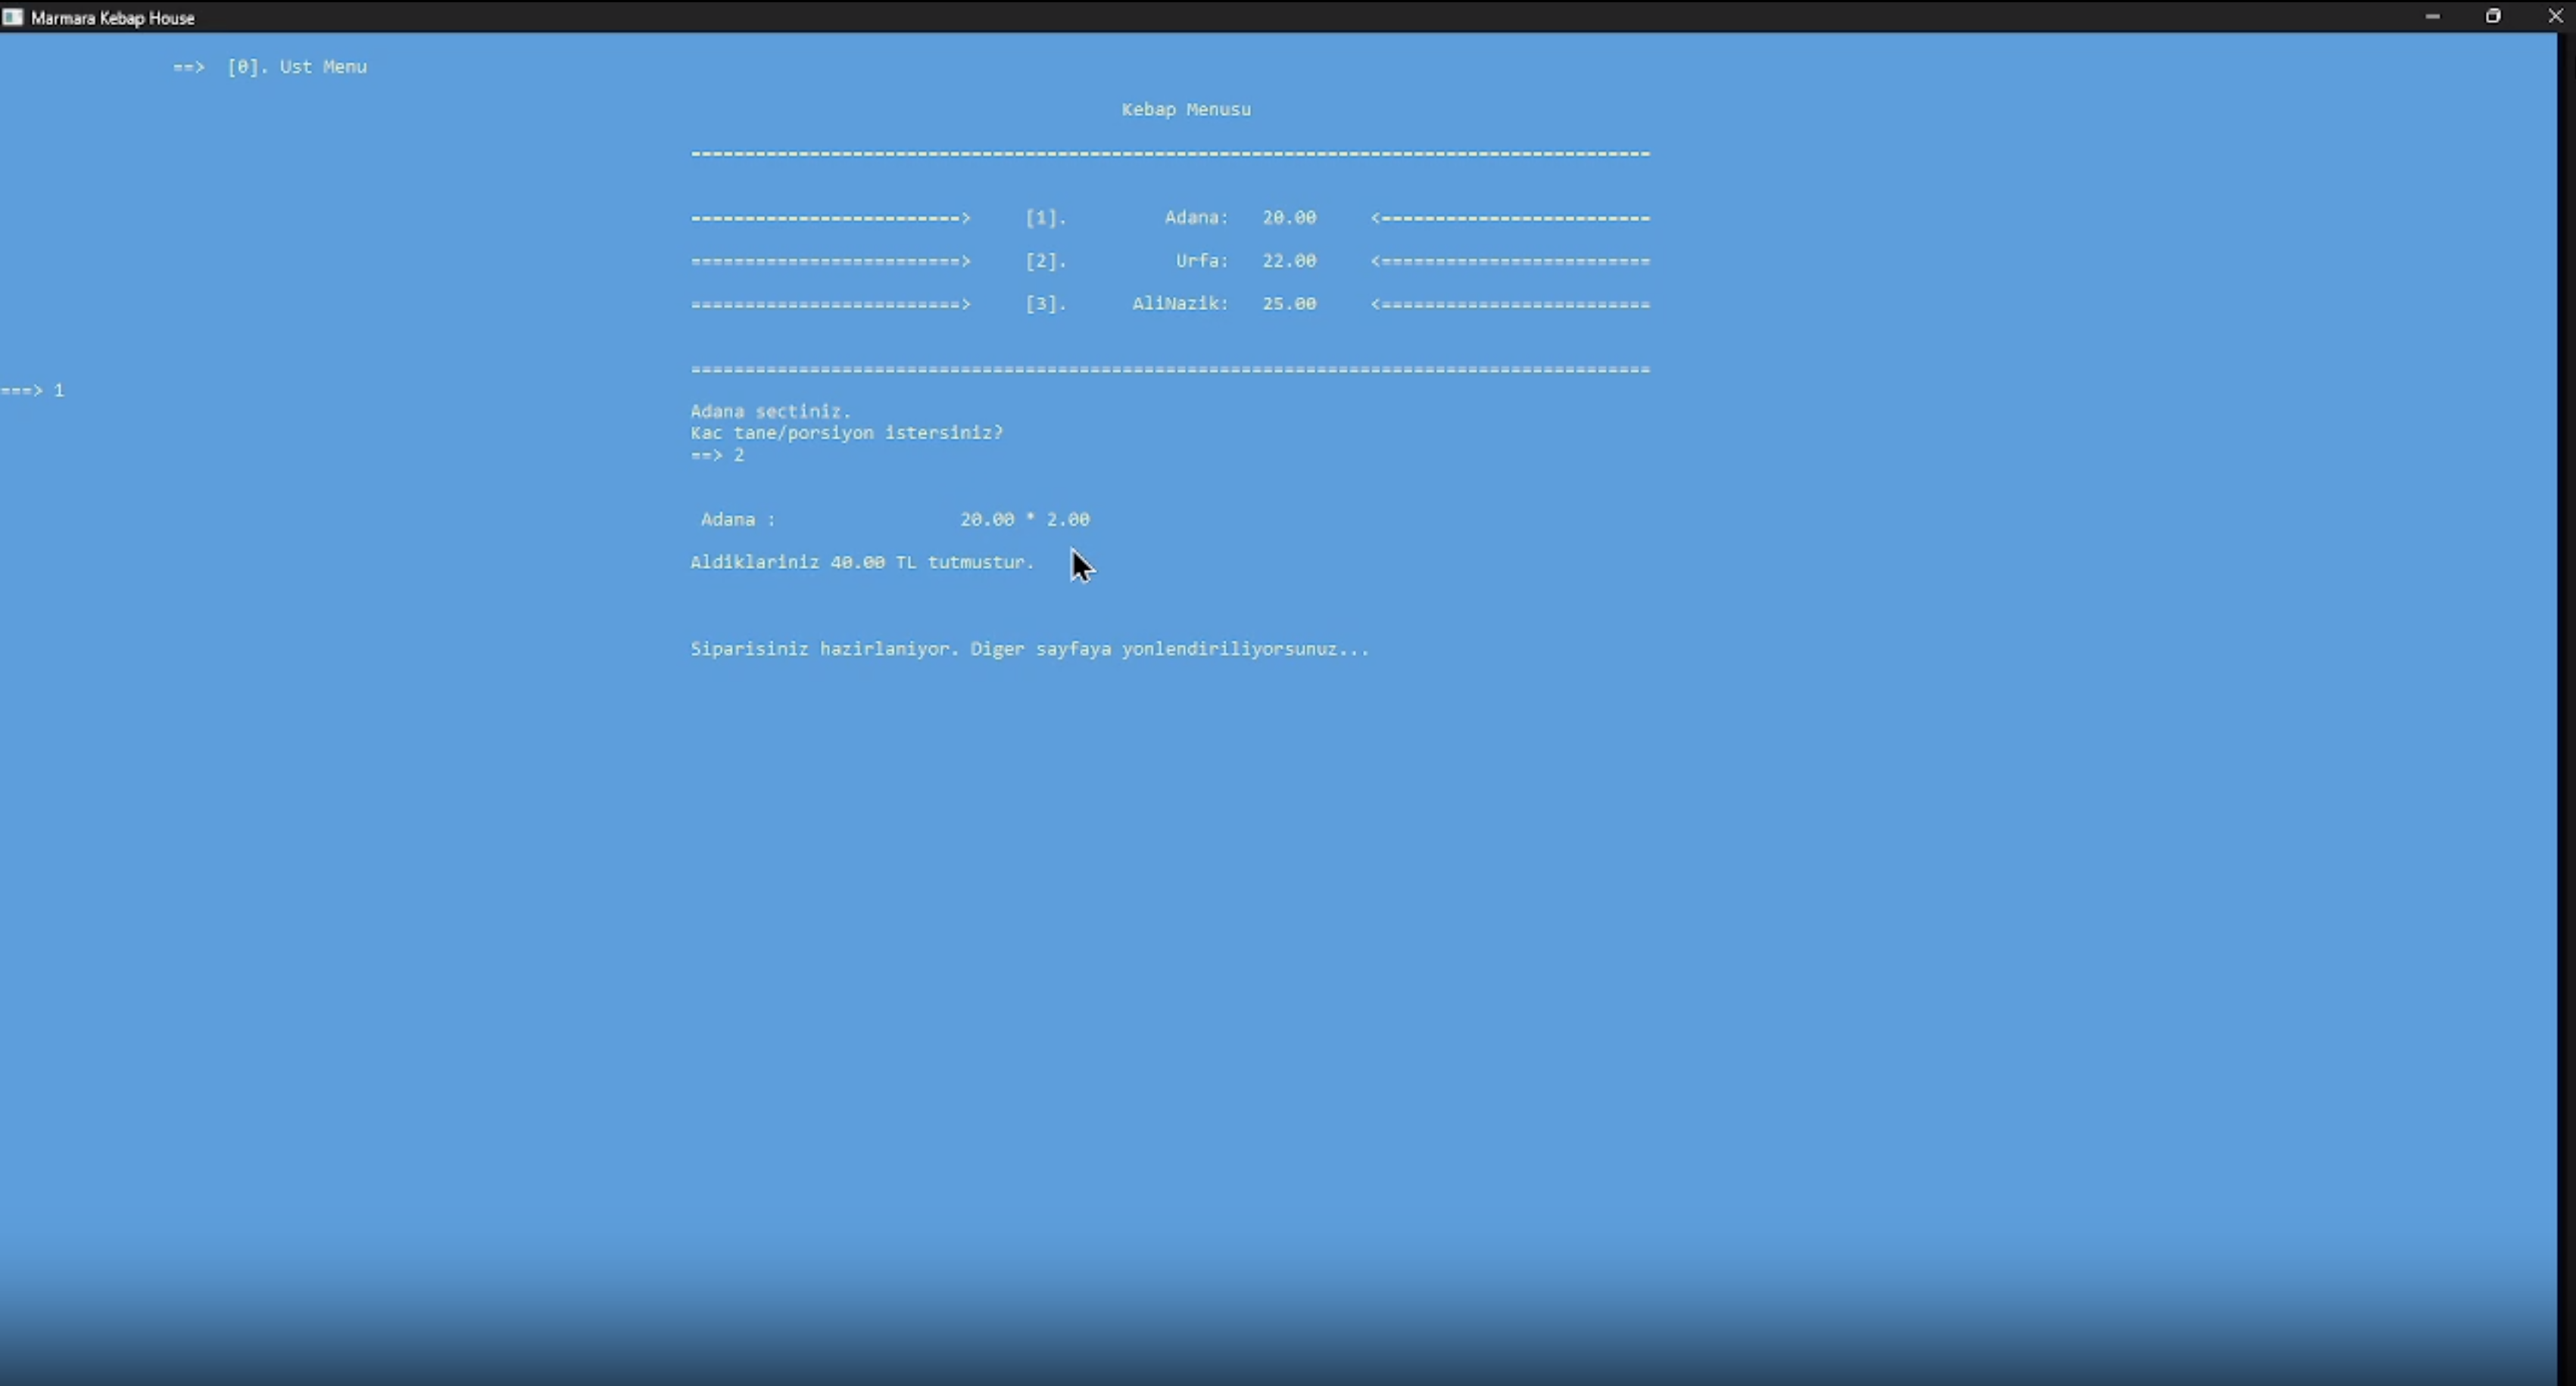Click menu option number "[3]."
This screenshot has height=1386, width=2576.
pos(1046,304)
